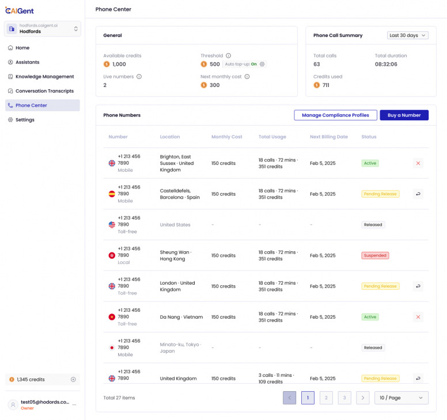
Task: Click the auto top-up settings gear icon
Action: click(x=263, y=64)
